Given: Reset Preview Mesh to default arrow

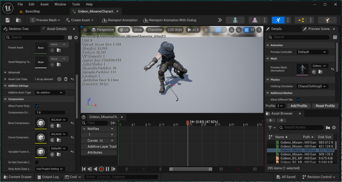Looking at the screenshot, I should pyautogui.click(x=332, y=69).
